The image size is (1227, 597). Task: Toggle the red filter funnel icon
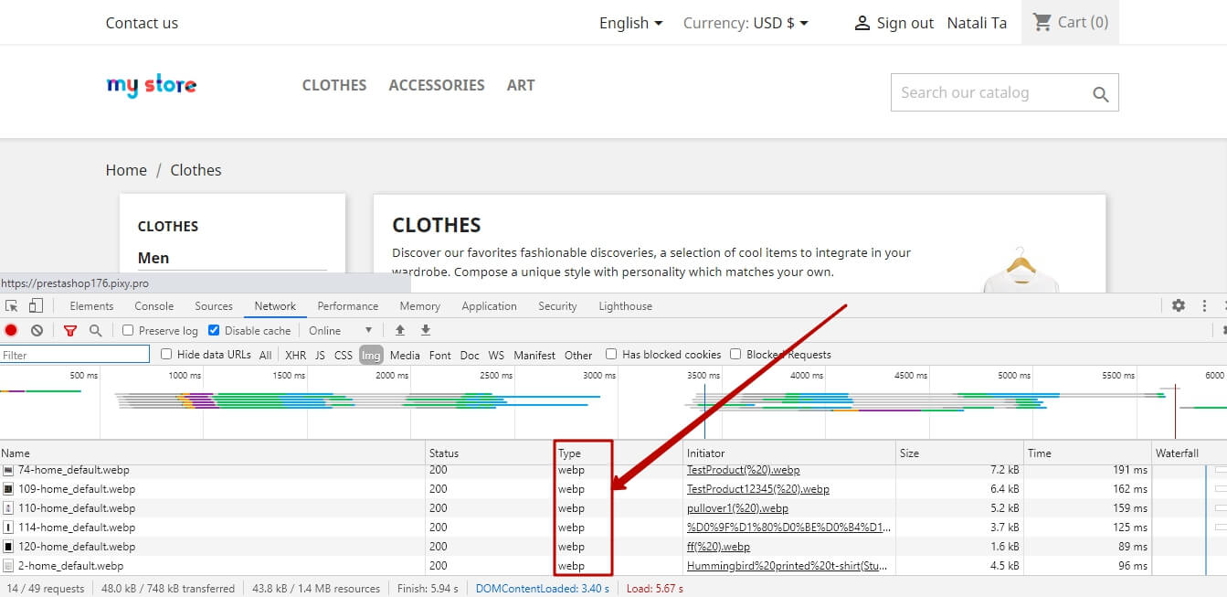tap(70, 331)
